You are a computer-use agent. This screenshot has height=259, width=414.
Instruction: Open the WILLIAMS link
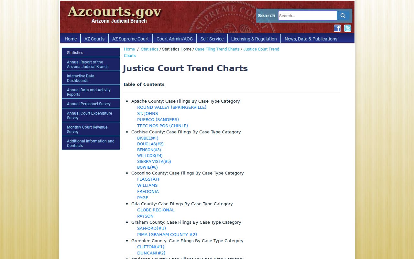coord(147,185)
